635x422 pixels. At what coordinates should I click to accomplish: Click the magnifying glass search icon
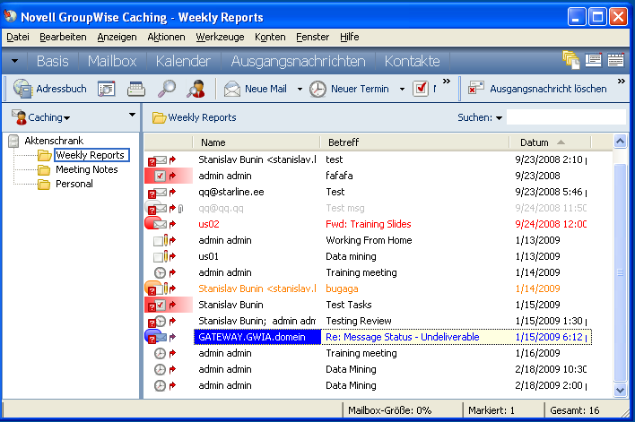[x=167, y=89]
